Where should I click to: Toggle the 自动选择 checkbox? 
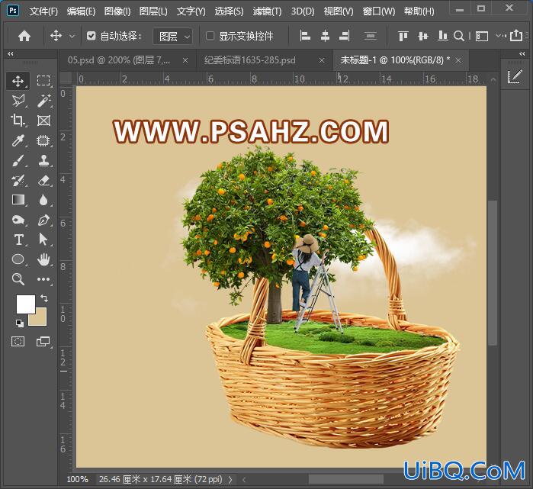(x=91, y=36)
